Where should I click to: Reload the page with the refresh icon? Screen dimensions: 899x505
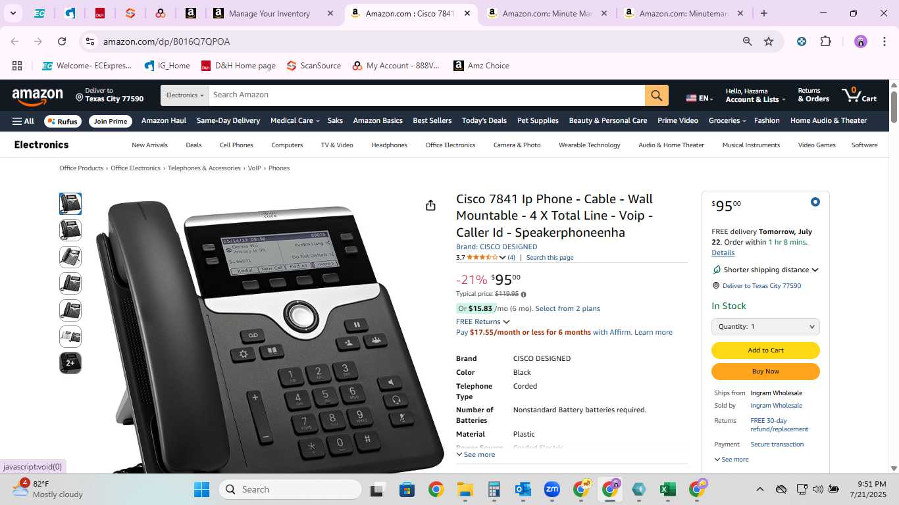point(62,41)
